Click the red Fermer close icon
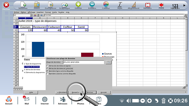This screenshot has height=106, width=189. (6, 5)
